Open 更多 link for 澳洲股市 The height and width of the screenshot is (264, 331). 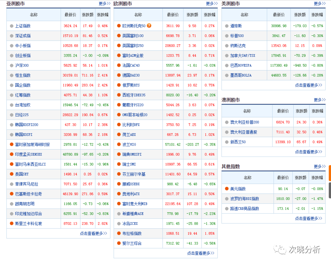click(x=320, y=100)
